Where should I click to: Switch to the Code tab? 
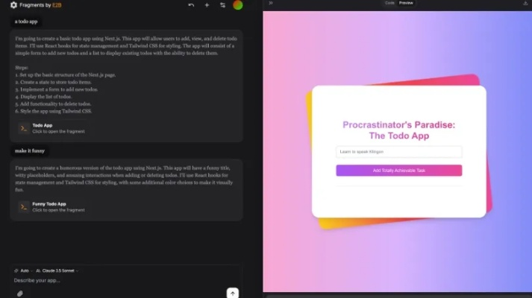(x=389, y=3)
